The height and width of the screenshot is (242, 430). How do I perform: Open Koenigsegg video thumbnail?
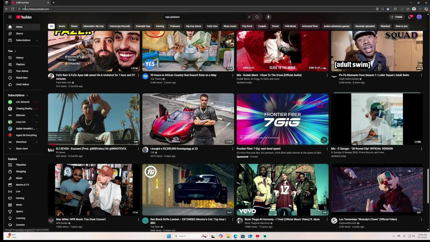click(x=188, y=119)
